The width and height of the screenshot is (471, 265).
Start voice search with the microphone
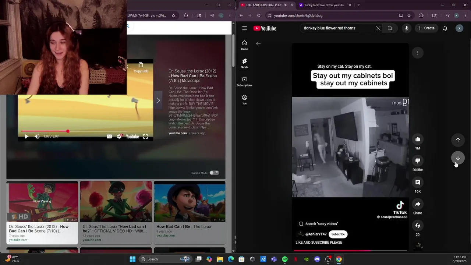[407, 28]
